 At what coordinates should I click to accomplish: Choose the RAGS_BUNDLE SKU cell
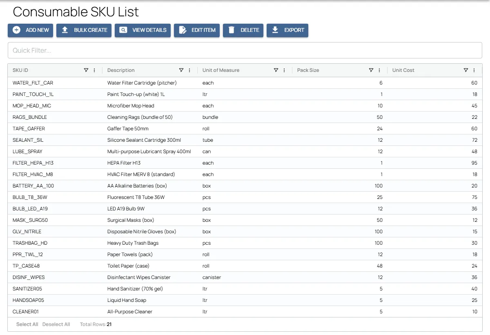point(55,117)
